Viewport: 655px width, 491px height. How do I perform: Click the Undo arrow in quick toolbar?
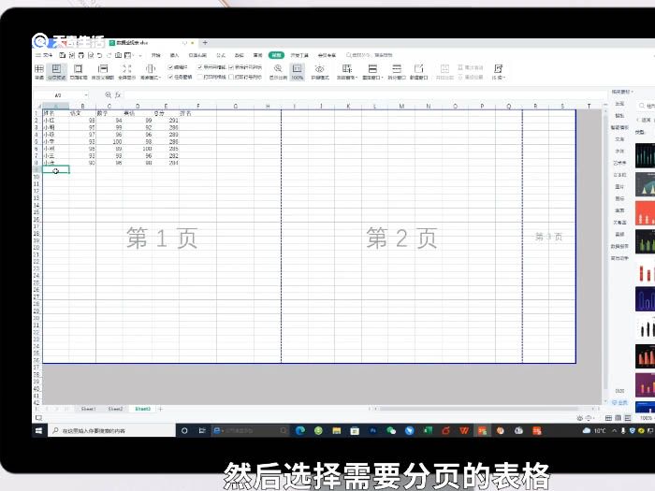tap(99, 55)
